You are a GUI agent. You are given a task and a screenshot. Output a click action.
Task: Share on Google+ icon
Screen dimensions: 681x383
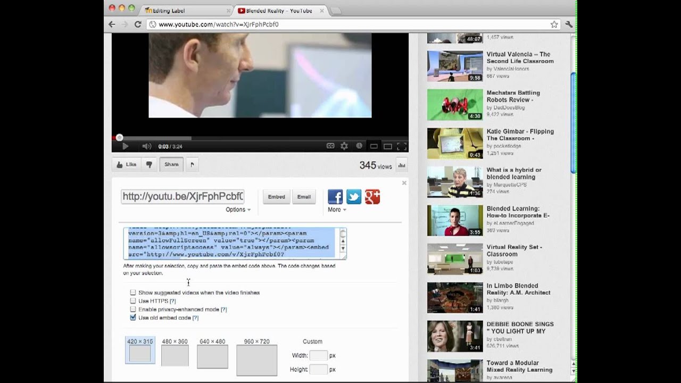point(372,197)
